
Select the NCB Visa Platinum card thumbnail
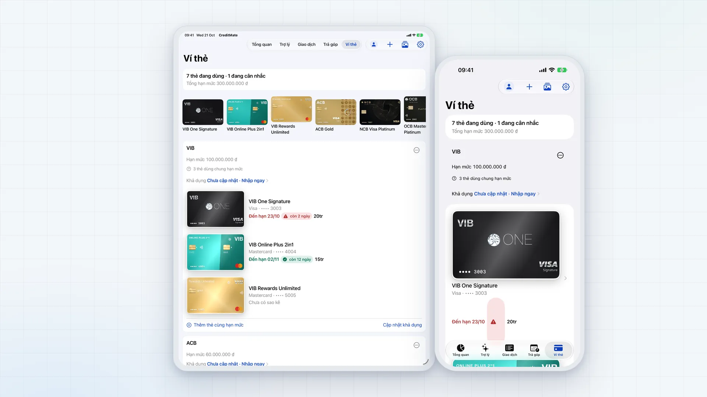(380, 112)
